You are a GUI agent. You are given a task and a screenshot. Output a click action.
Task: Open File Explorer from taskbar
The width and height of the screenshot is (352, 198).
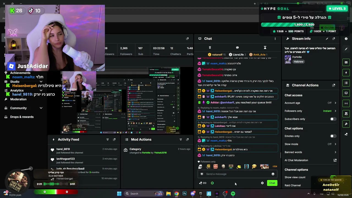click(x=168, y=194)
